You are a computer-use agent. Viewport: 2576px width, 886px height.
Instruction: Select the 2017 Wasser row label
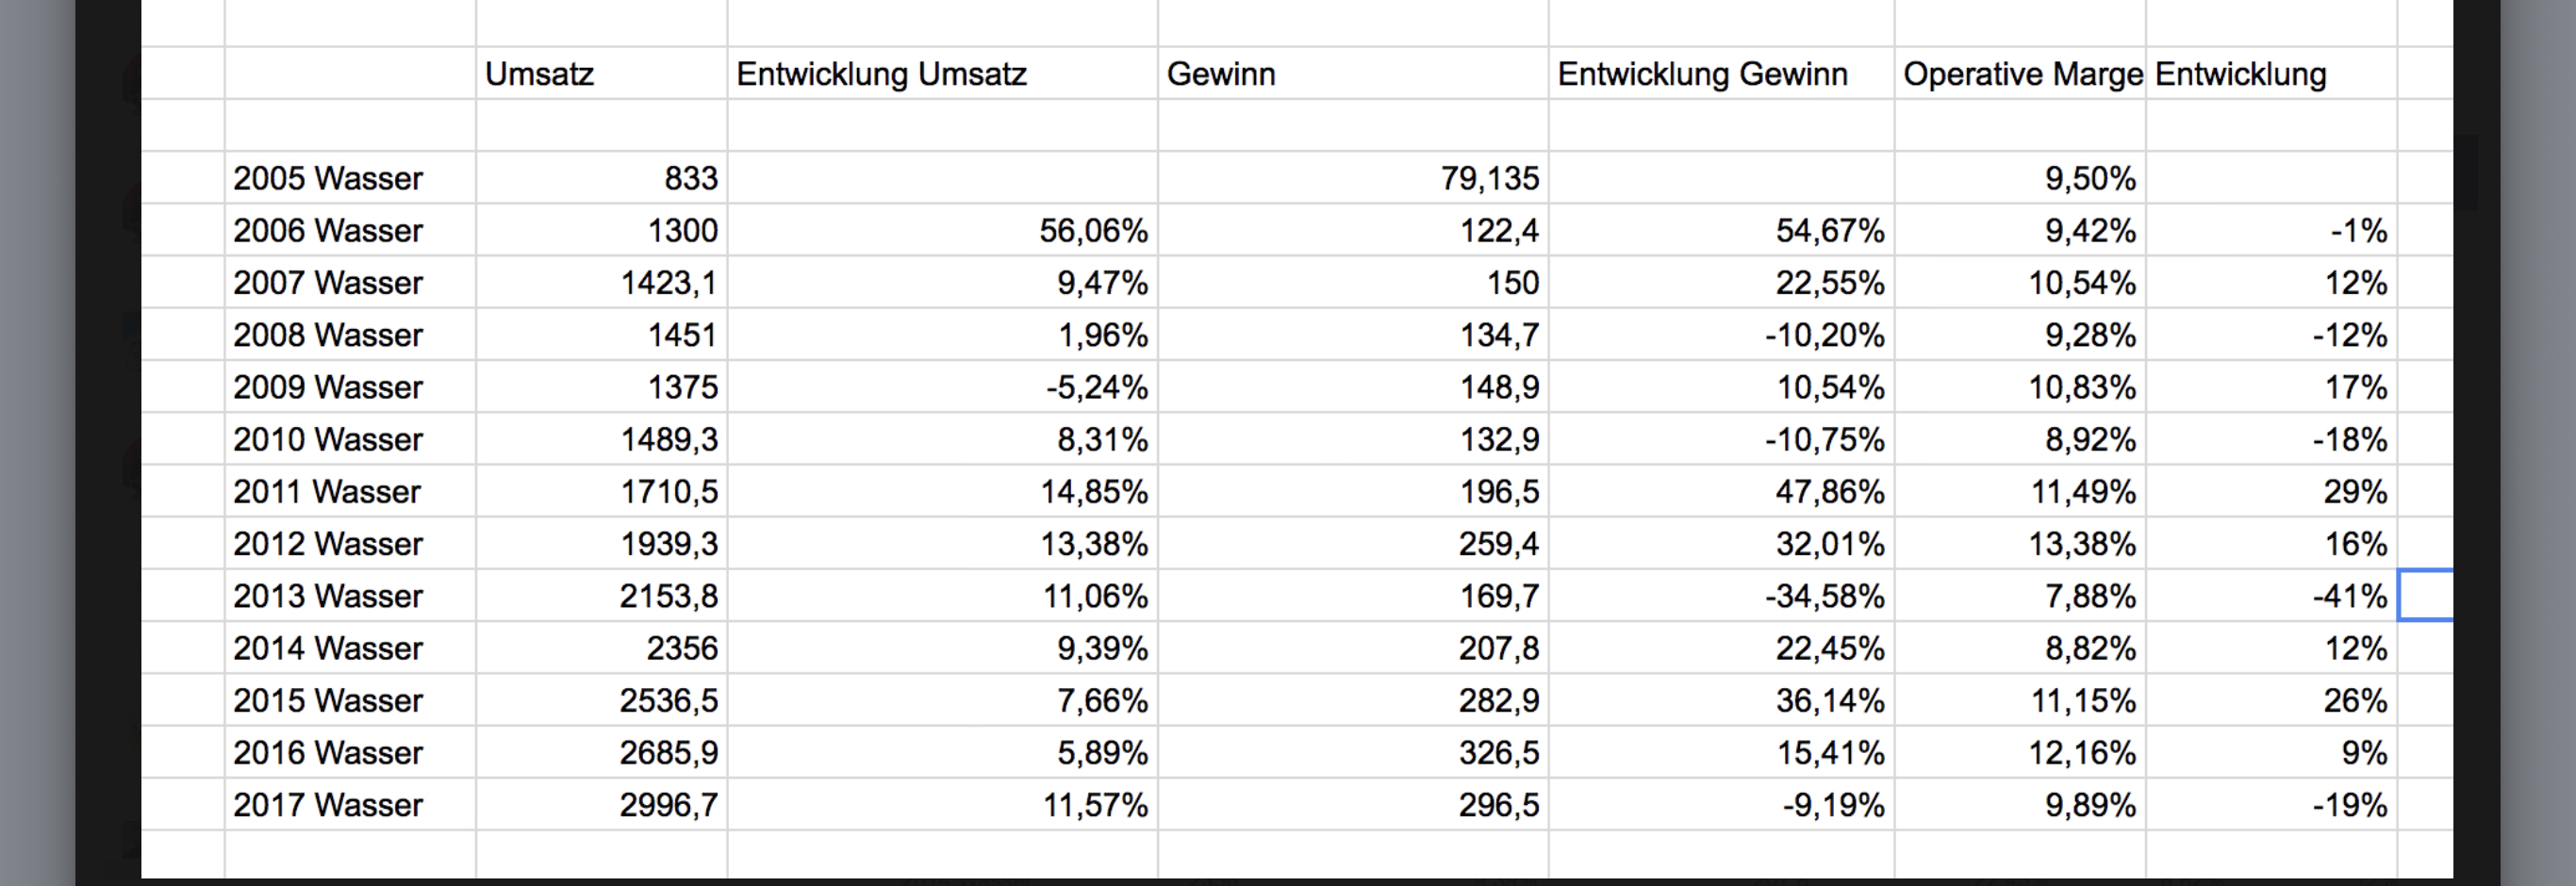click(x=328, y=805)
